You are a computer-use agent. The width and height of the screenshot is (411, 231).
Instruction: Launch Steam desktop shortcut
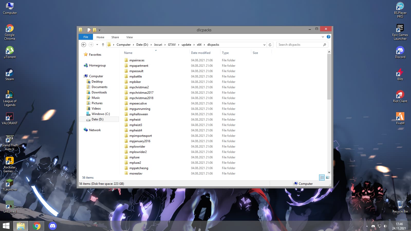click(10, 74)
